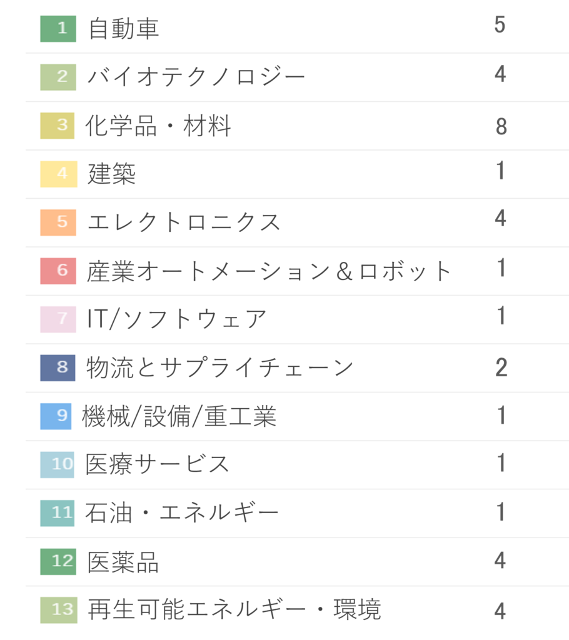Viewport: 569px width, 640px height.
Task: Select the 建築 category label
Action: 111,174
